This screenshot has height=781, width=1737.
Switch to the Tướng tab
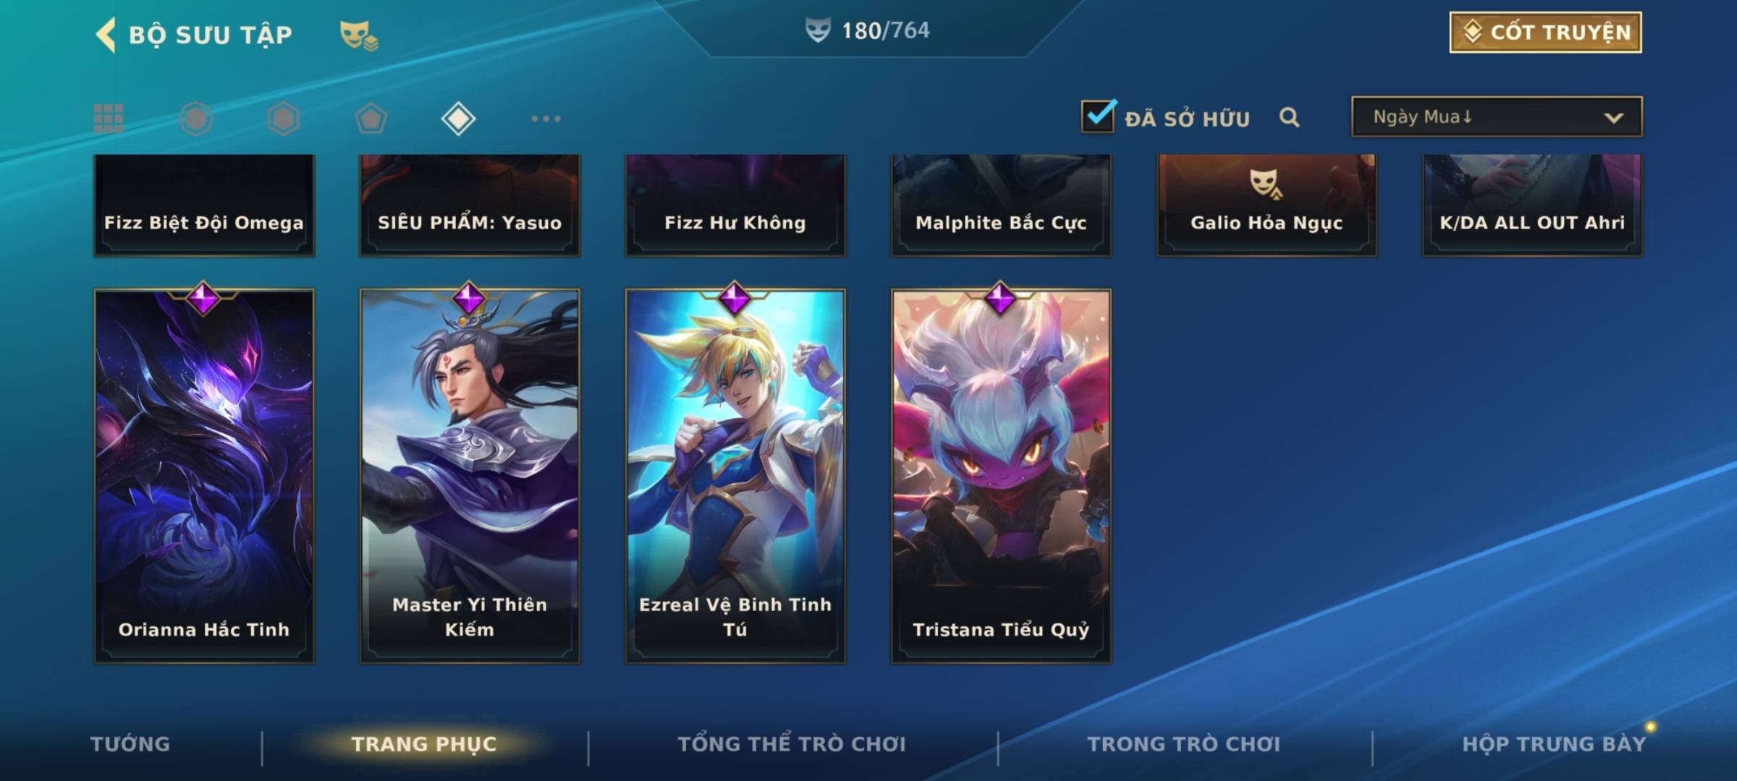point(130,744)
